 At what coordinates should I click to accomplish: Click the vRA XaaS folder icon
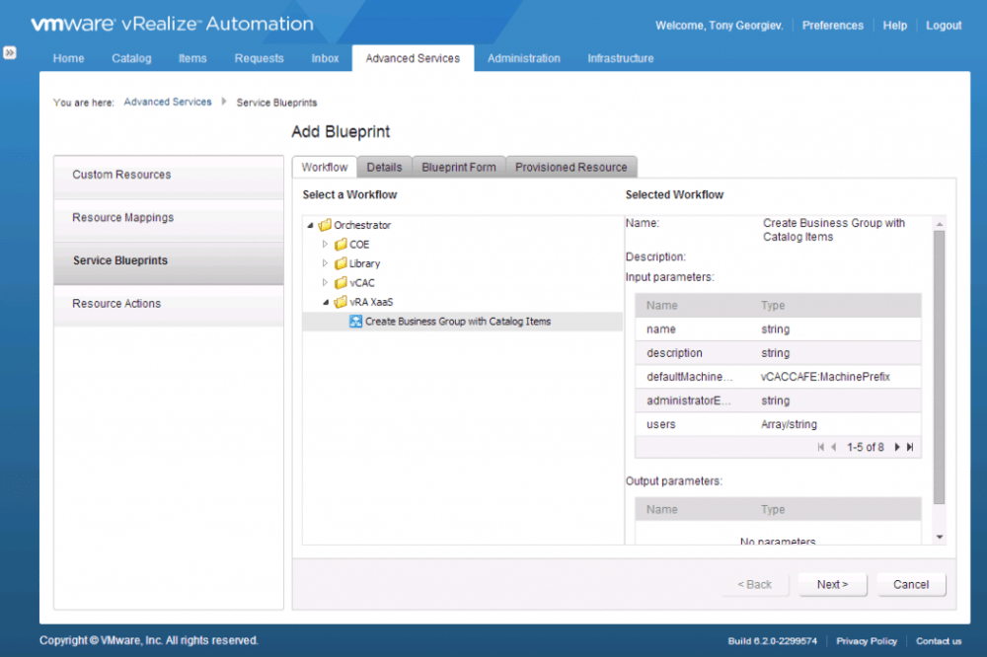click(x=341, y=302)
